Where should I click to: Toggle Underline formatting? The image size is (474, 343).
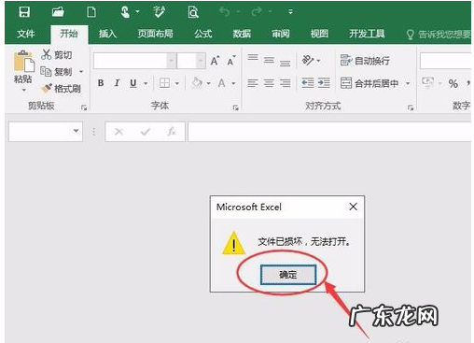coord(133,83)
